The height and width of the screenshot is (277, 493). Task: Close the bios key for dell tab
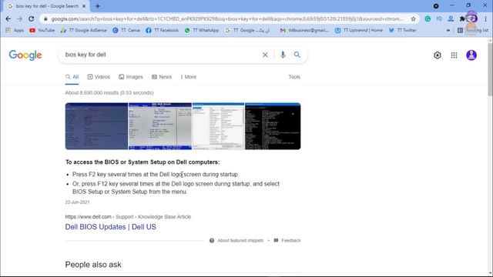click(x=84, y=6)
